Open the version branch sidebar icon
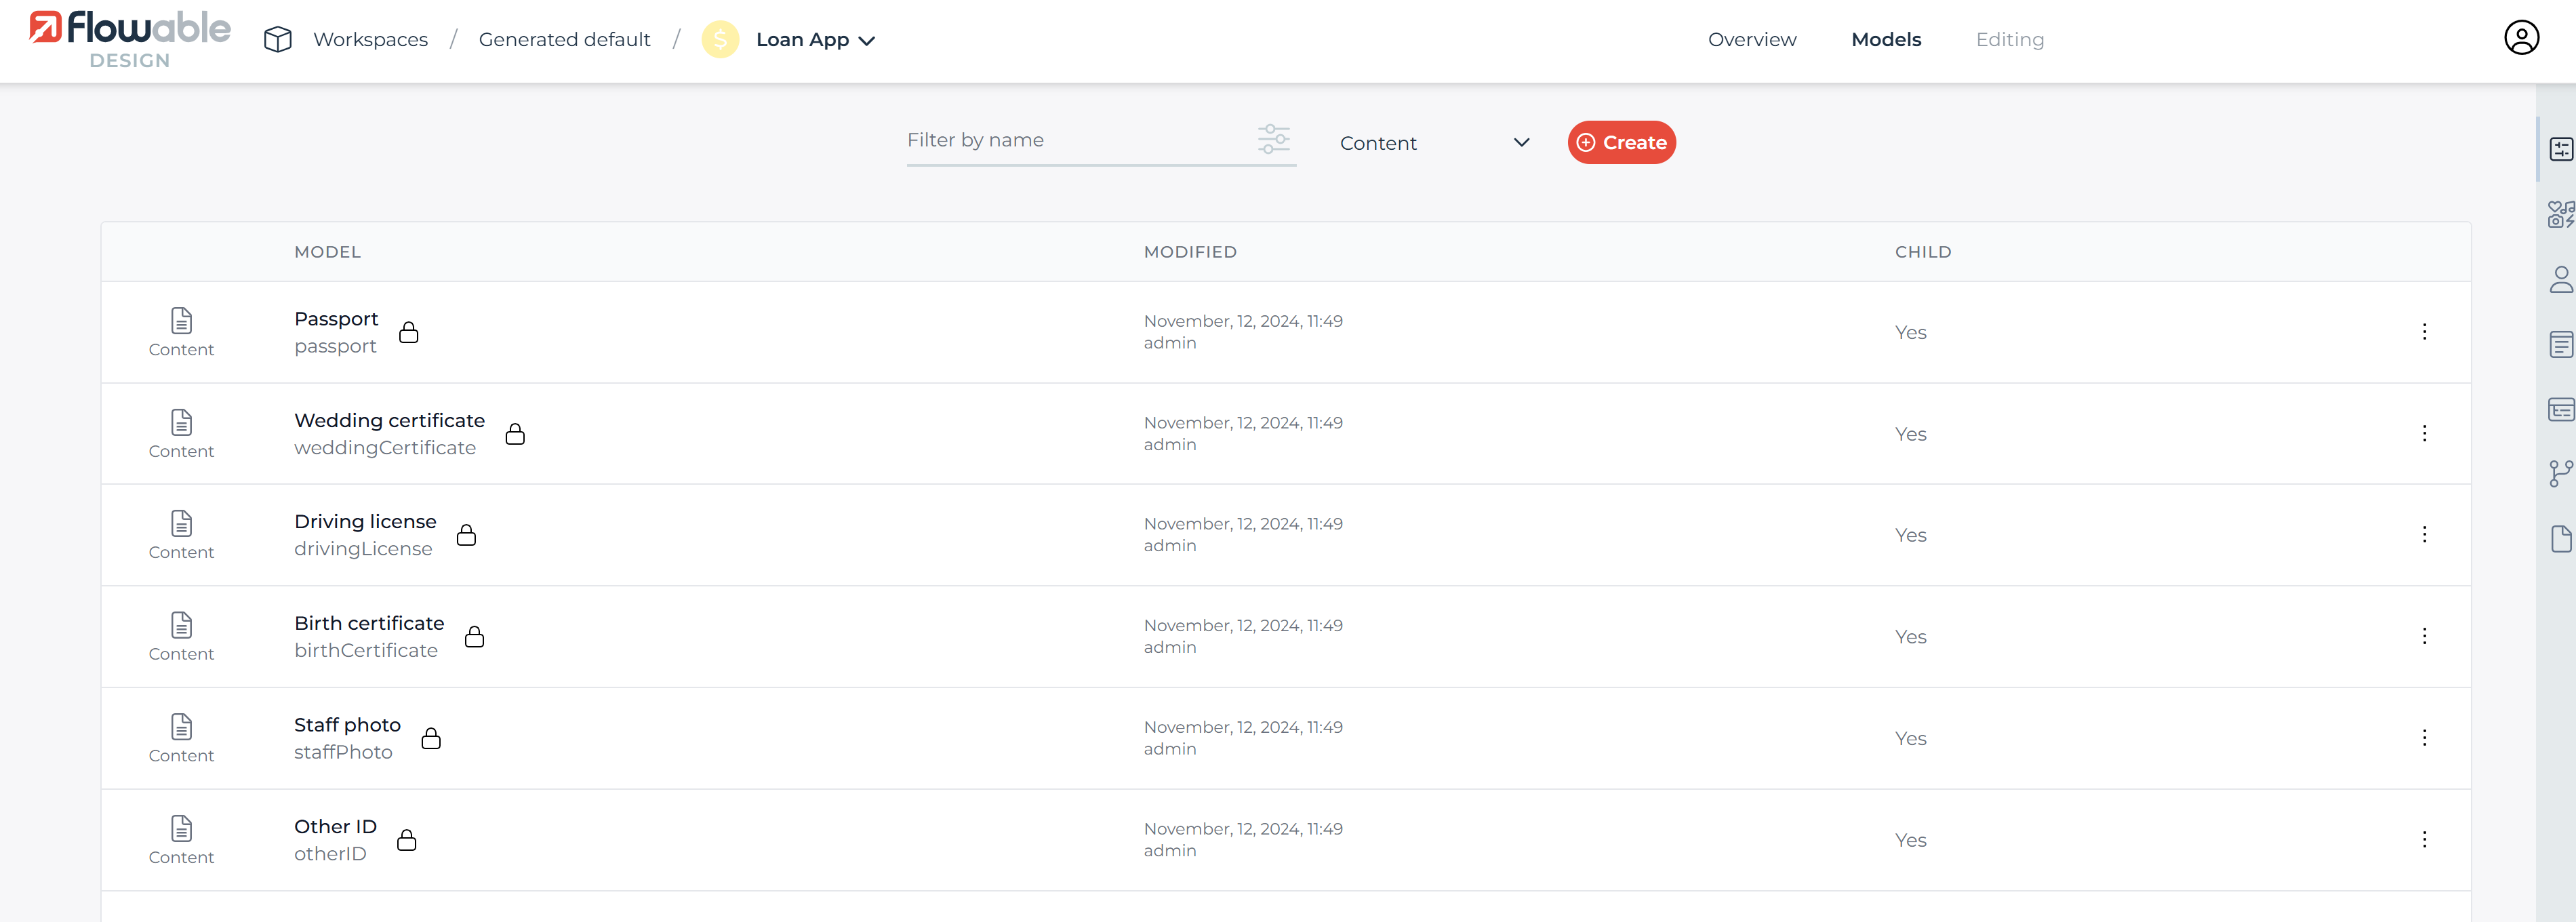The image size is (2576, 922). (2560, 473)
